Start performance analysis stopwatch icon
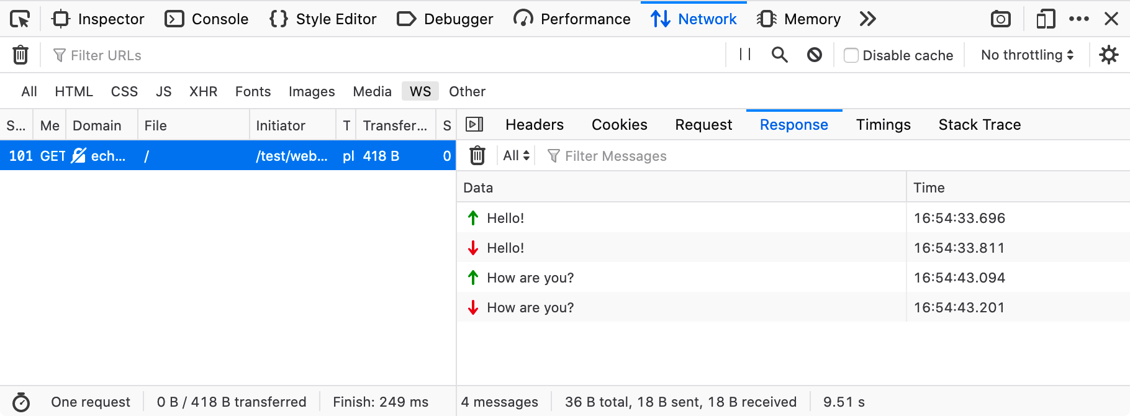This screenshot has width=1130, height=416. coord(21,402)
